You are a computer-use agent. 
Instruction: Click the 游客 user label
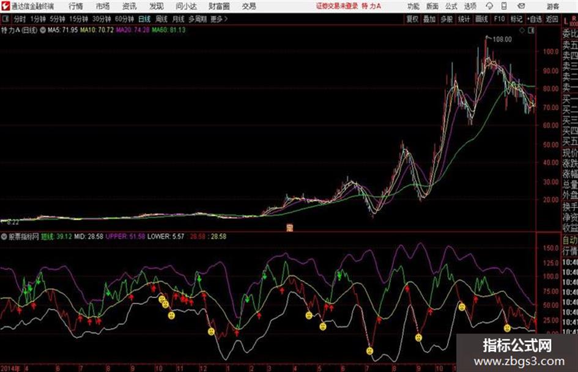552,6
